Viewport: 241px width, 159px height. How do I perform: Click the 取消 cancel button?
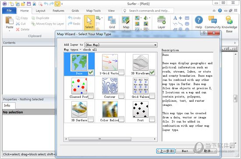[x=207, y=151]
